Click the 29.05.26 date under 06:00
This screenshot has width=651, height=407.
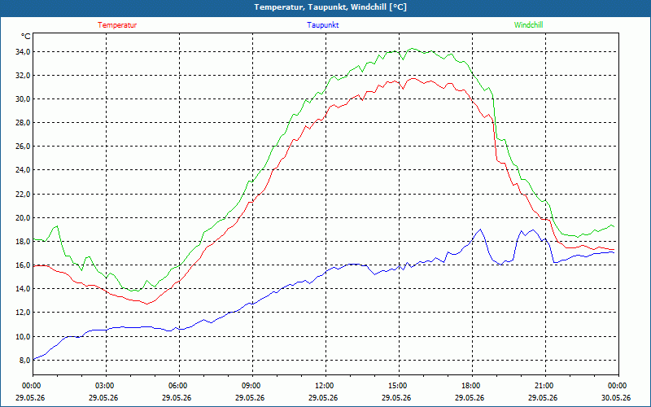[x=177, y=397]
